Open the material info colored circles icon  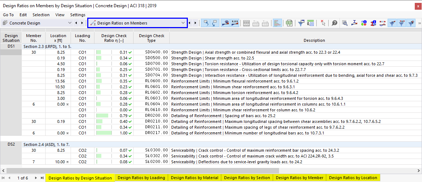click(x=364, y=23)
